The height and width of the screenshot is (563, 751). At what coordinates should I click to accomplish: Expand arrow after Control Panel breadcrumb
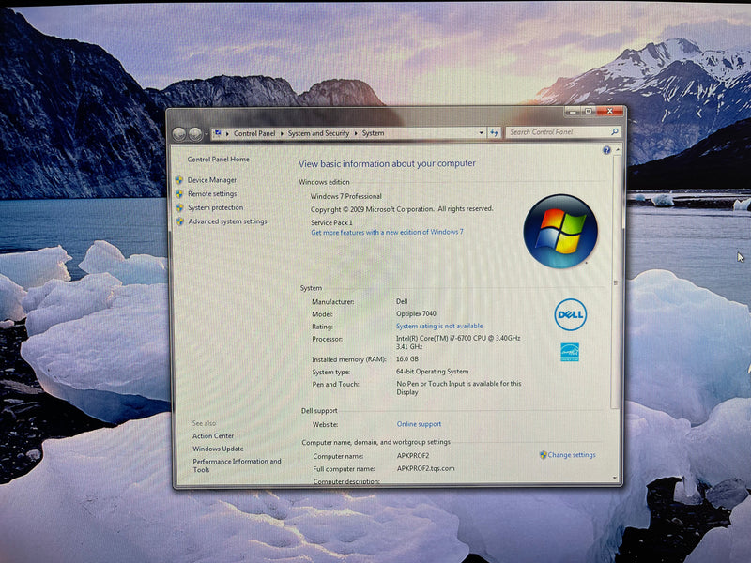[x=282, y=133]
